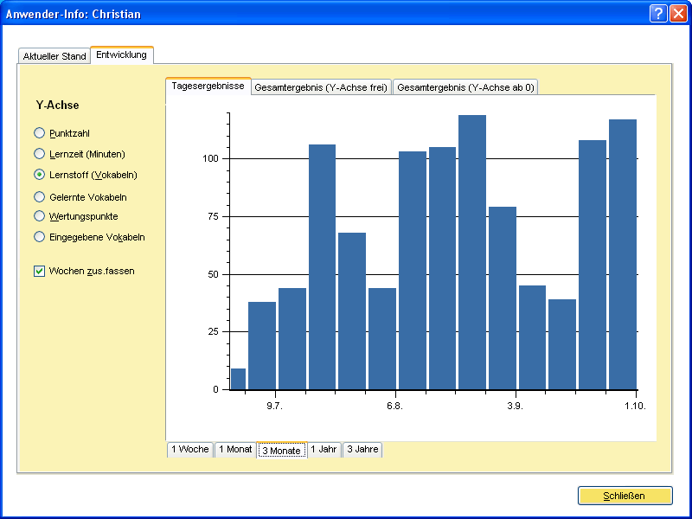Click the 100 value on the y-axis
The width and height of the screenshot is (692, 519).
[210, 158]
